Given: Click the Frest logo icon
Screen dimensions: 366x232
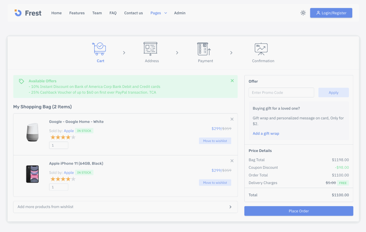Looking at the screenshot, I should [17, 13].
